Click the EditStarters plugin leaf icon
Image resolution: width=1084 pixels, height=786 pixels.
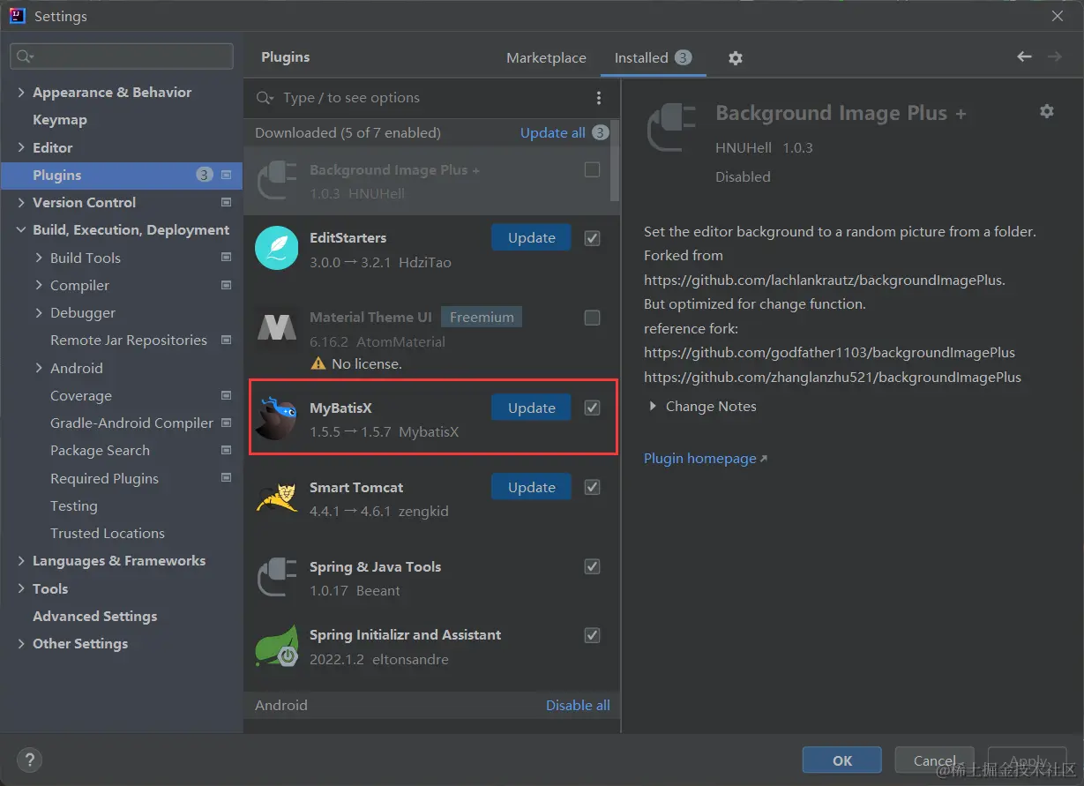(x=277, y=248)
